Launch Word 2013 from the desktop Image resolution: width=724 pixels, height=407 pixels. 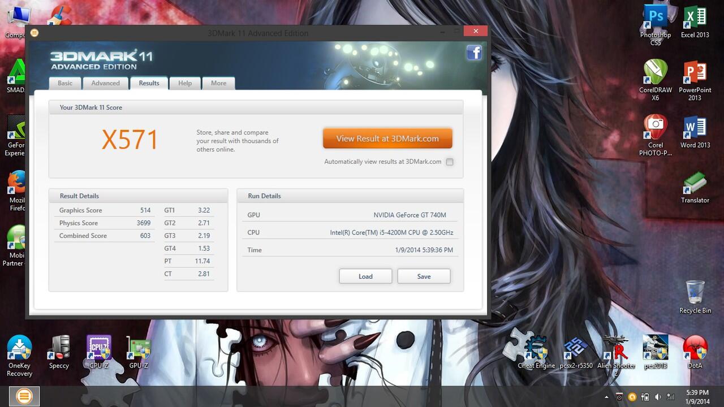(695, 132)
